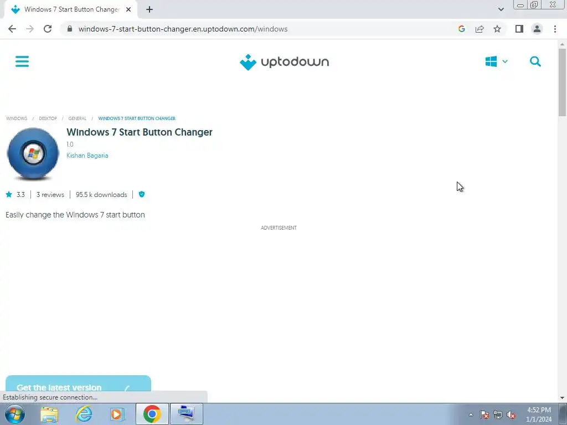Open the GENERAL breadcrumb link
The height and width of the screenshot is (425, 567).
coord(78,118)
